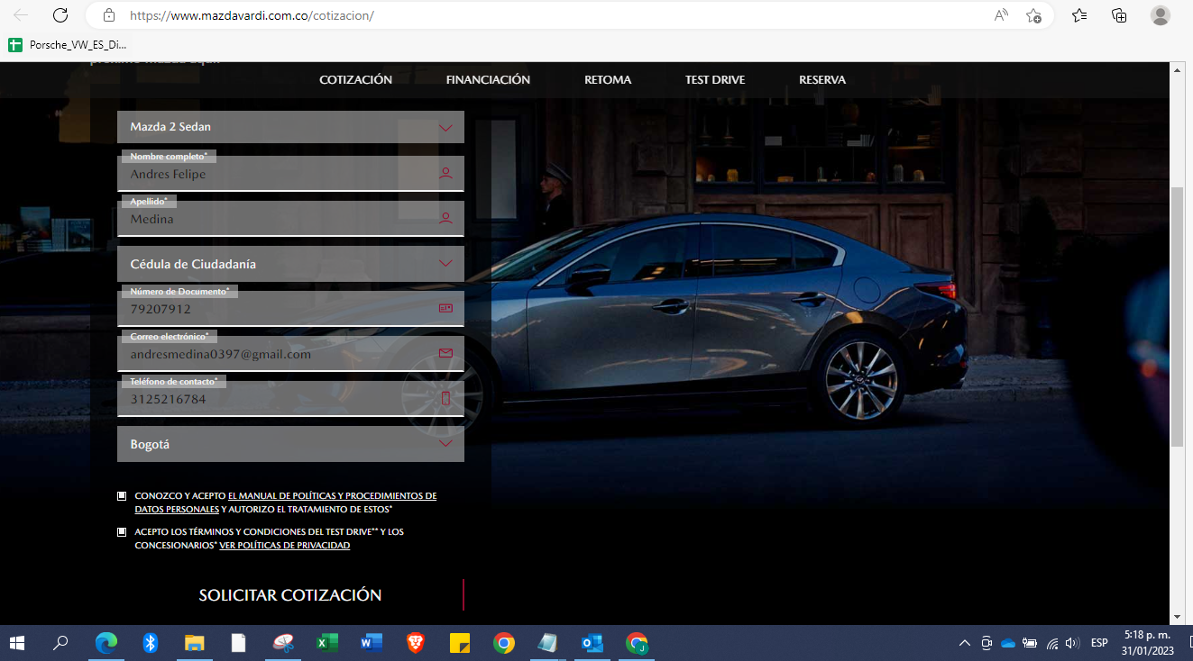The image size is (1193, 661).
Task: Open Porsche_VW_ES_Di bookmark
Action: (x=68, y=44)
